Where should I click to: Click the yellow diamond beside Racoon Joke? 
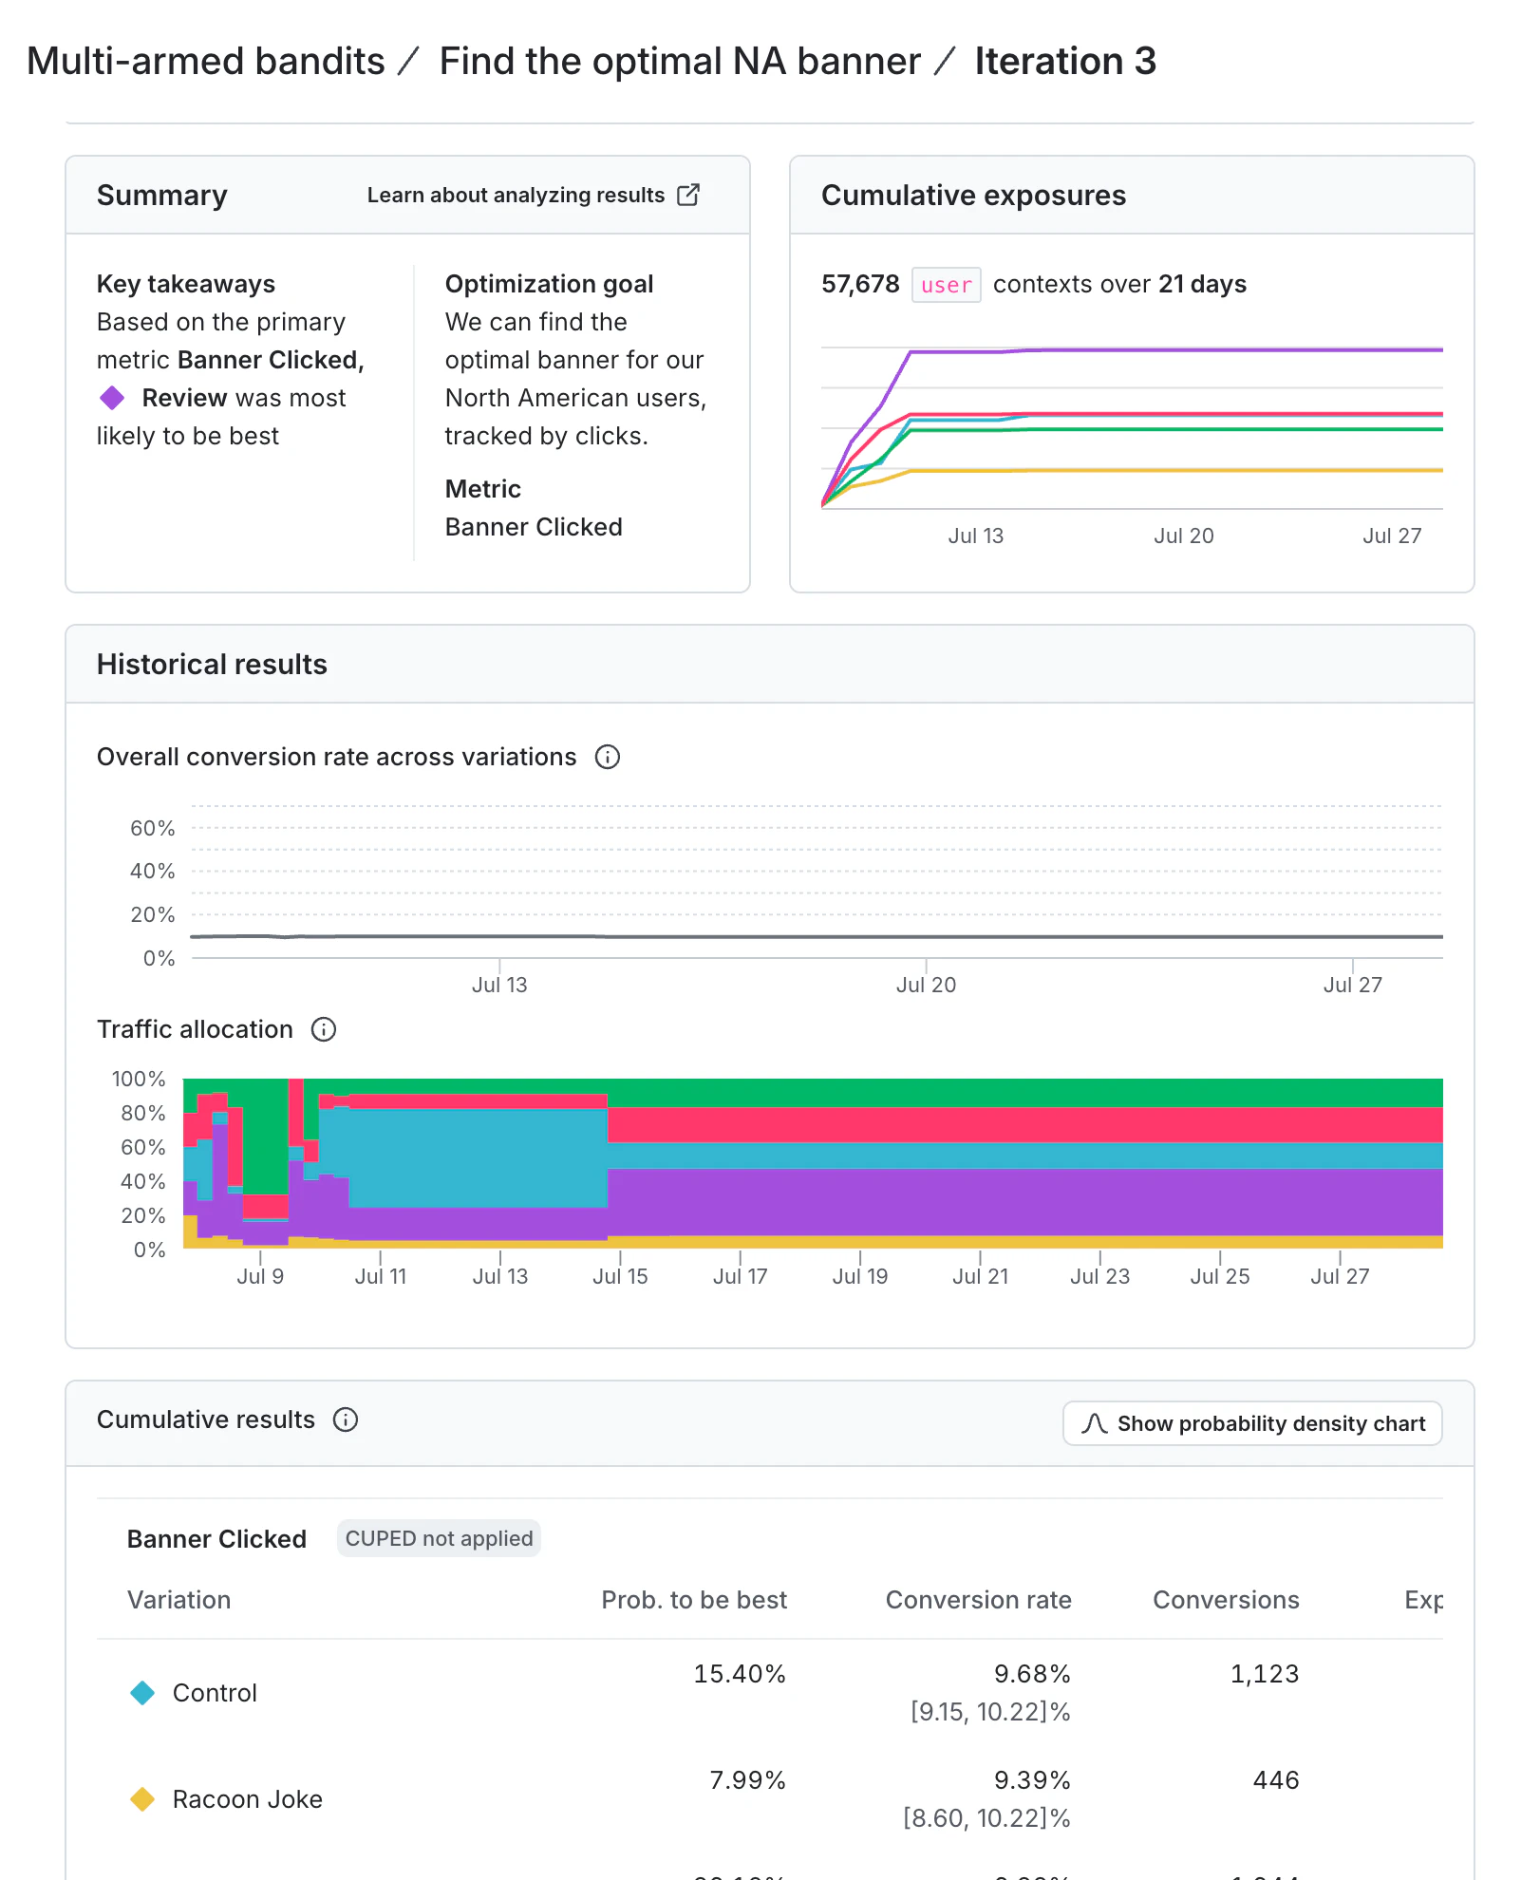(x=141, y=1798)
